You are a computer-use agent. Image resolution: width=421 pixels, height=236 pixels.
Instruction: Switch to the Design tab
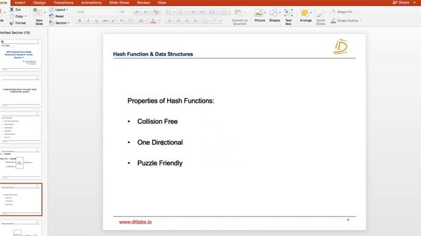click(x=39, y=3)
